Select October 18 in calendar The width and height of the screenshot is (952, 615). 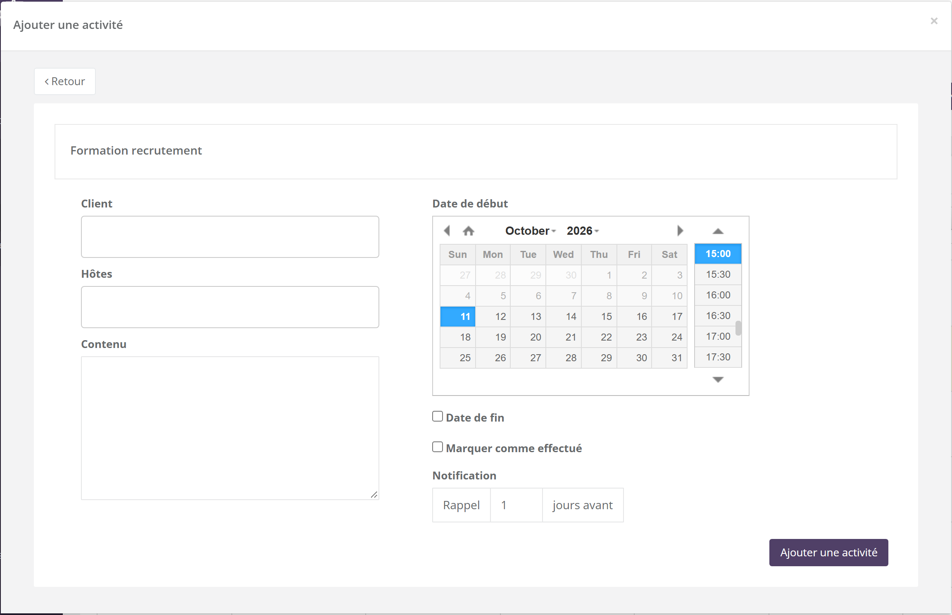(458, 337)
